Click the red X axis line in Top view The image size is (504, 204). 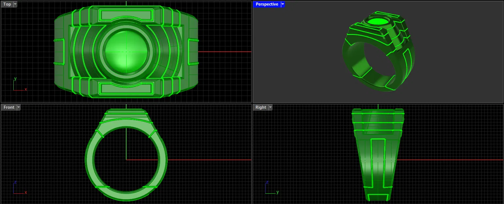pyautogui.click(x=229, y=52)
